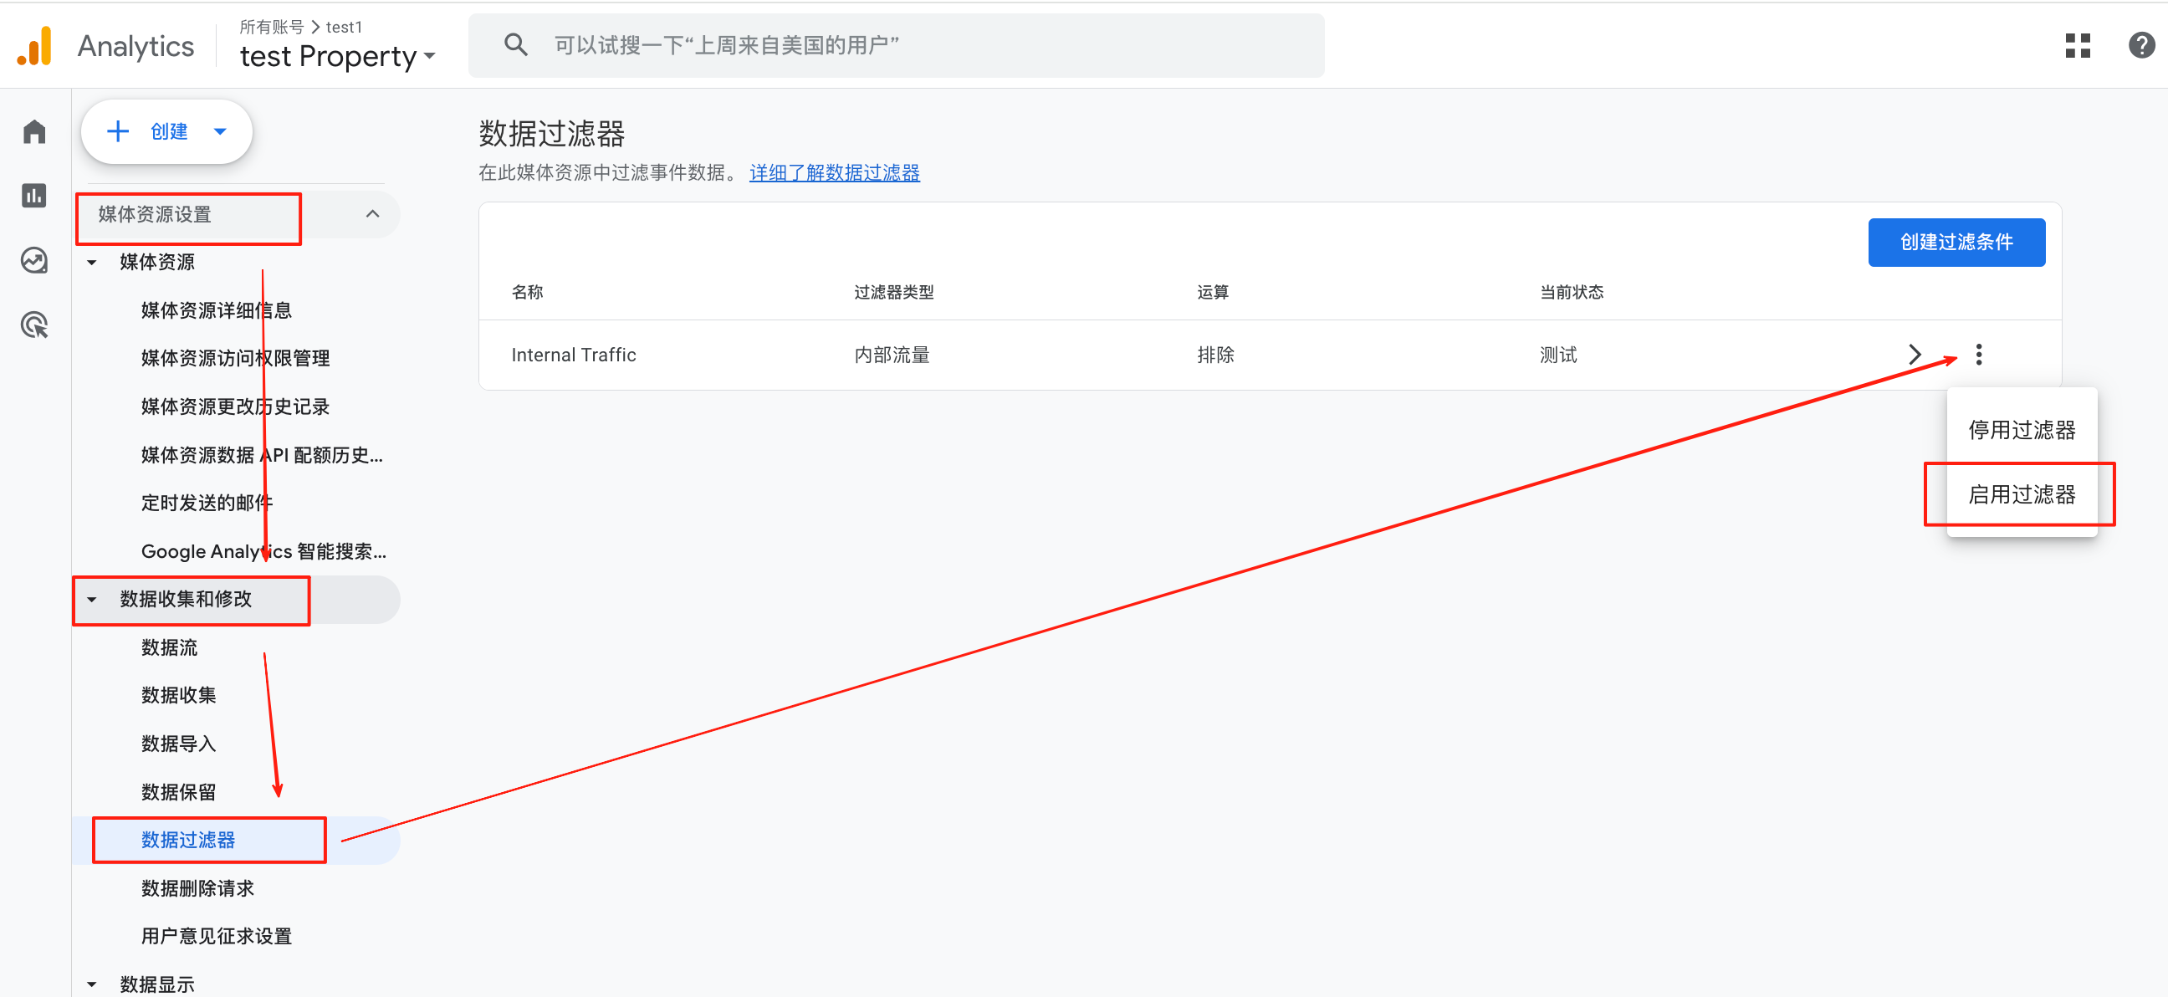Select 停用过滤器 from the context menu
This screenshot has width=2168, height=997.
2022,430
